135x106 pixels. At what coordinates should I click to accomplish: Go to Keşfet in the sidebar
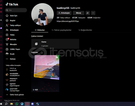tap(13, 20)
